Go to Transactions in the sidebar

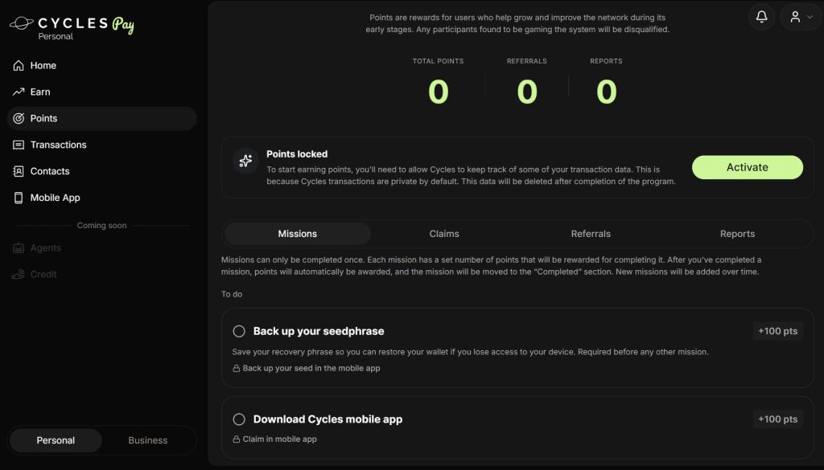tap(101, 145)
